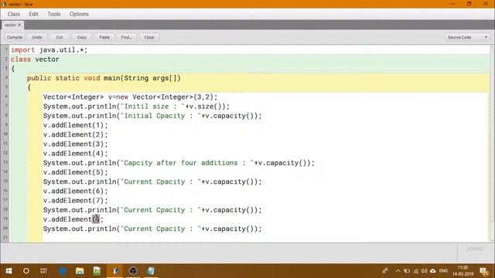Click the last 'Current Cpacity' println line
495x278 pixels.
pos(152,229)
